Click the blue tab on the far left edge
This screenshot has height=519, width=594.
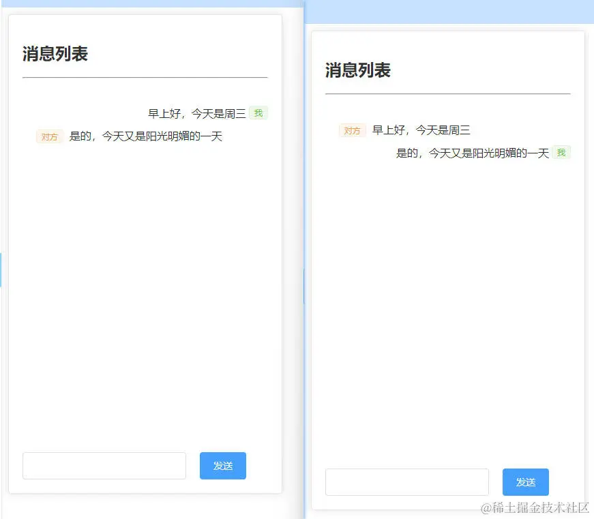2,269
